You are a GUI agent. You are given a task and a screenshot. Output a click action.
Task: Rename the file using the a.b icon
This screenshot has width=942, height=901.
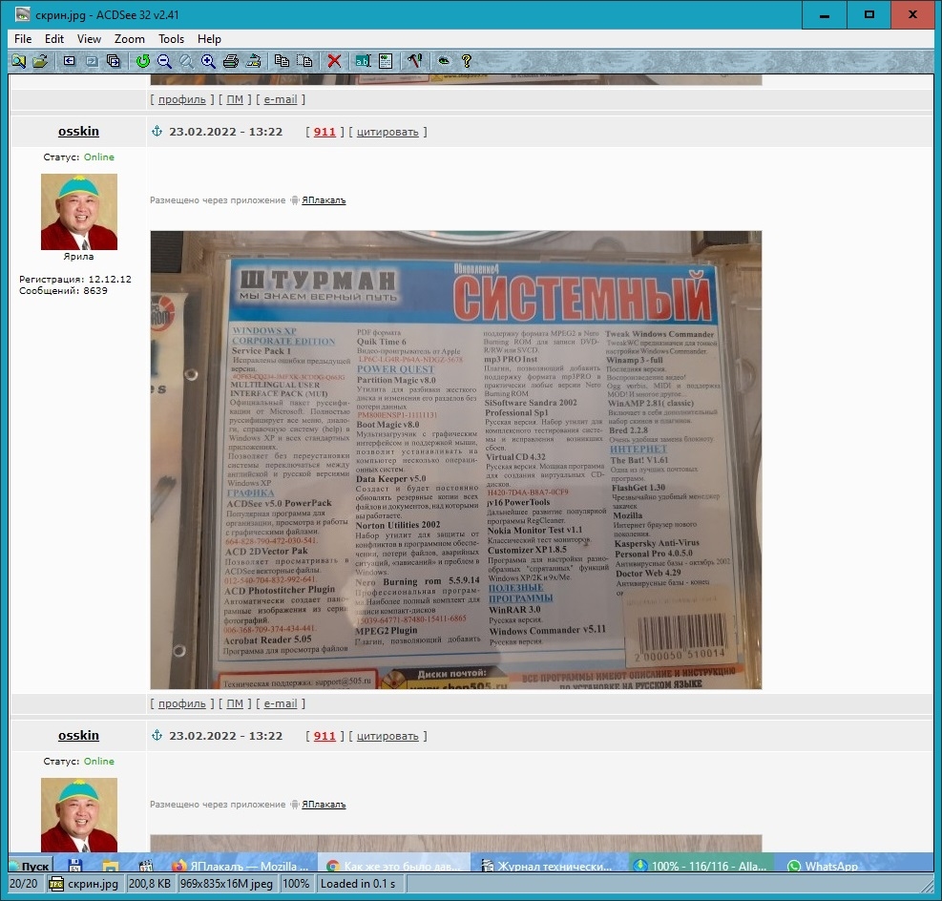click(x=363, y=61)
